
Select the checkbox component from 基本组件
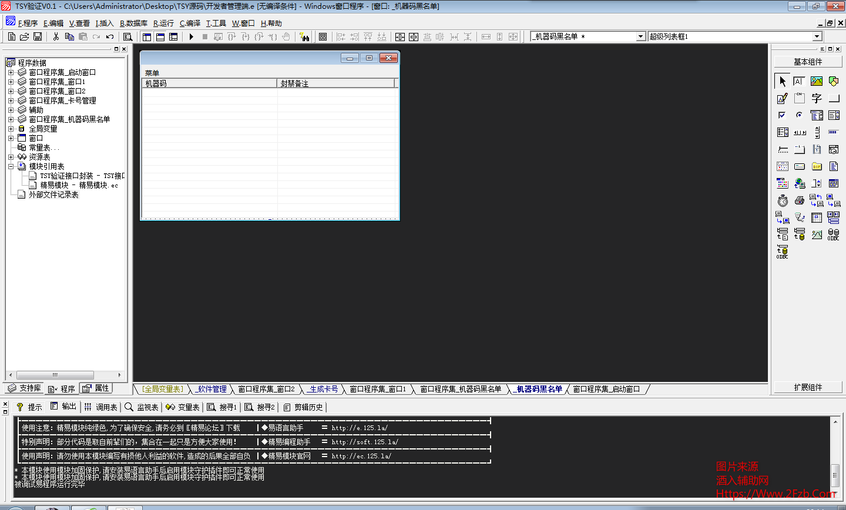pyautogui.click(x=781, y=115)
